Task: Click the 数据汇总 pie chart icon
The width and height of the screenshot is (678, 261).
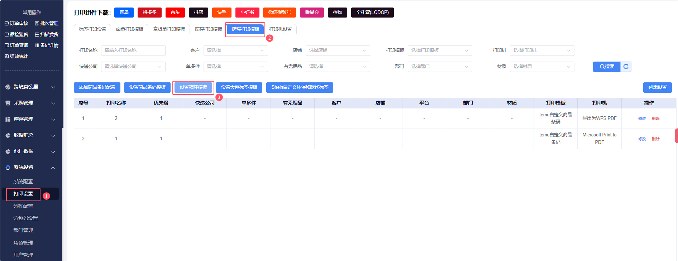Action: pyautogui.click(x=8, y=135)
